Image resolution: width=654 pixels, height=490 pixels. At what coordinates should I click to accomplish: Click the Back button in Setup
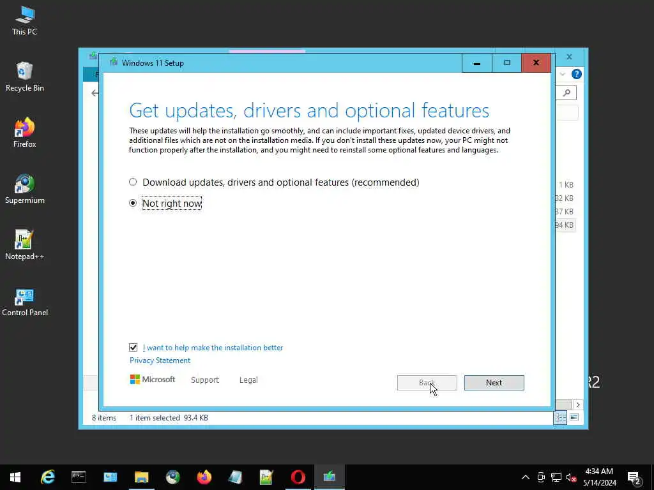[x=427, y=383]
